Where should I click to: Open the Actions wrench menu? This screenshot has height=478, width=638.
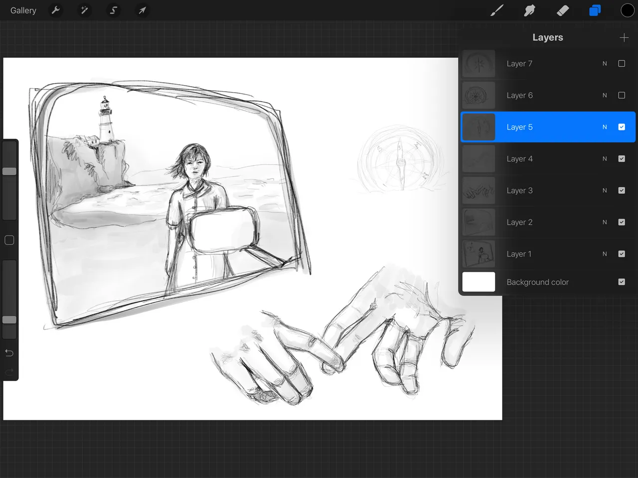[x=56, y=10]
